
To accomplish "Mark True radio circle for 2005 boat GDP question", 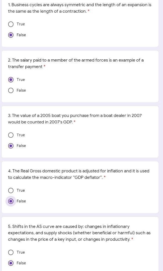I will coord(11,135).
